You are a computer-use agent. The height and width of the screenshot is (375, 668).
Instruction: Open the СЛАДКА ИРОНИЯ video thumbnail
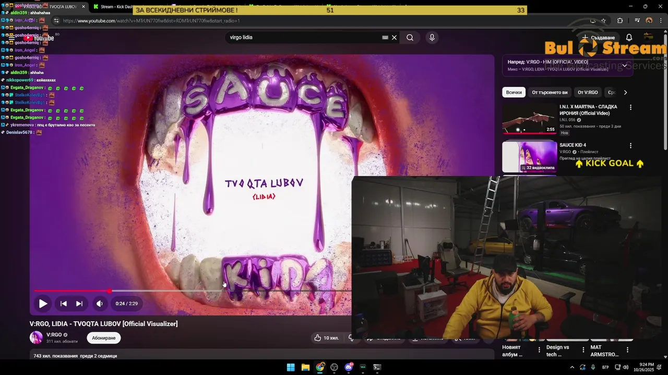click(529, 119)
